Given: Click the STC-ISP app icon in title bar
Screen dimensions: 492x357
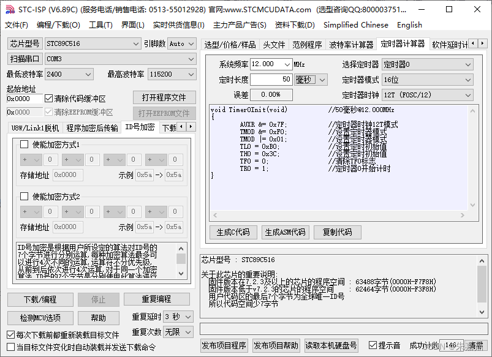Looking at the screenshot, I should click(10, 9).
